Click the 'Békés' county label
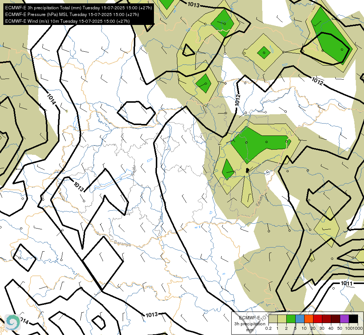364x335 pixels. pyautogui.click(x=260, y=200)
